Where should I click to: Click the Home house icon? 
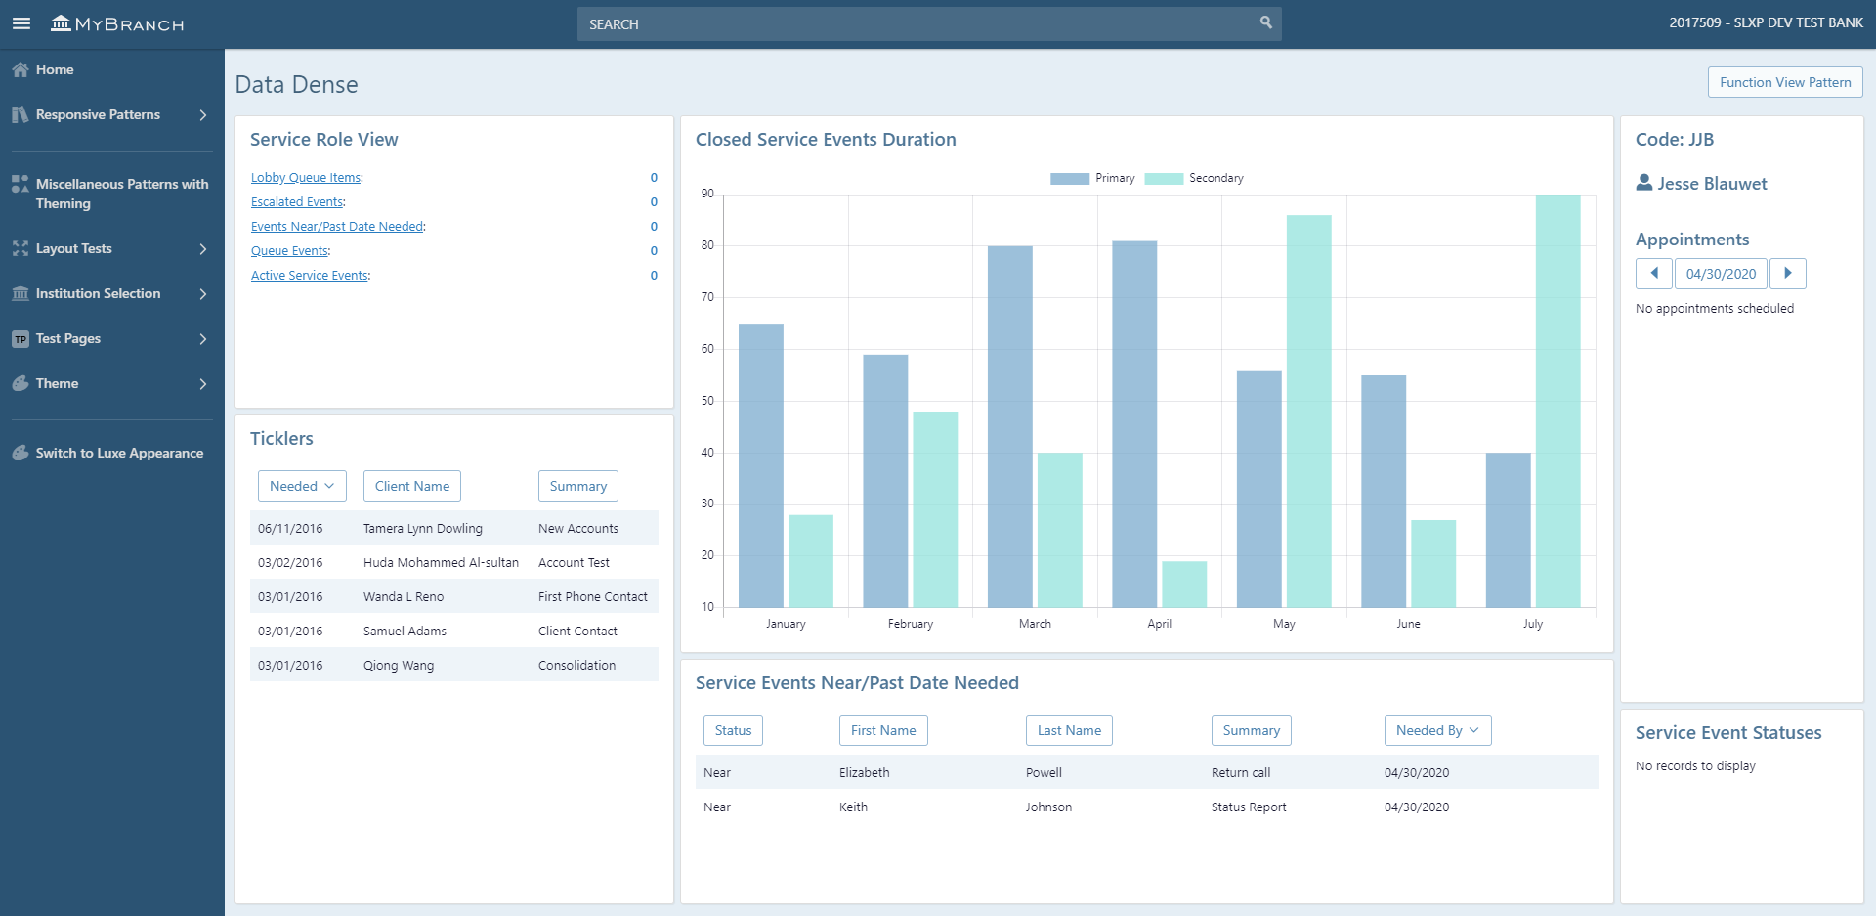coord(21,70)
